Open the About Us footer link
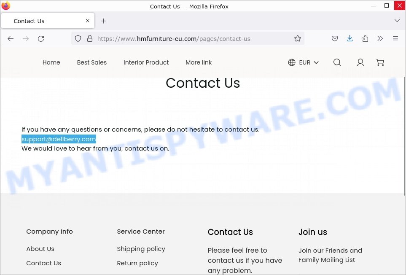Screen dimensions: 406x275 (x=40, y=249)
